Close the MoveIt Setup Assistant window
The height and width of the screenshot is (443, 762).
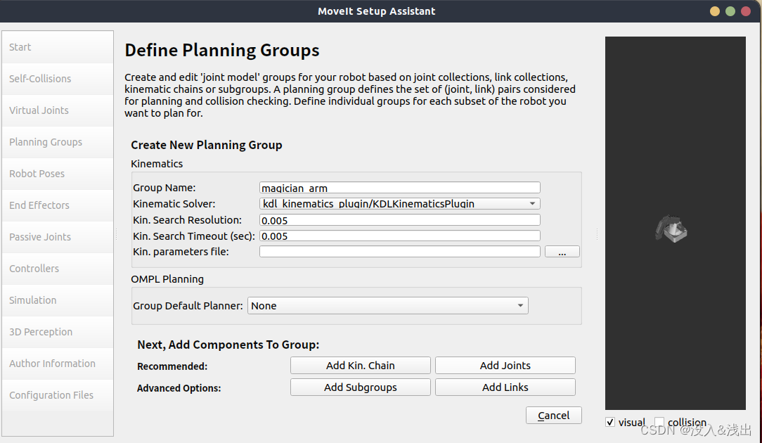[x=746, y=11]
